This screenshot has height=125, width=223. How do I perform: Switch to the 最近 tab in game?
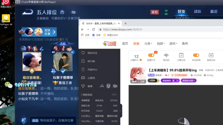pos(214,12)
